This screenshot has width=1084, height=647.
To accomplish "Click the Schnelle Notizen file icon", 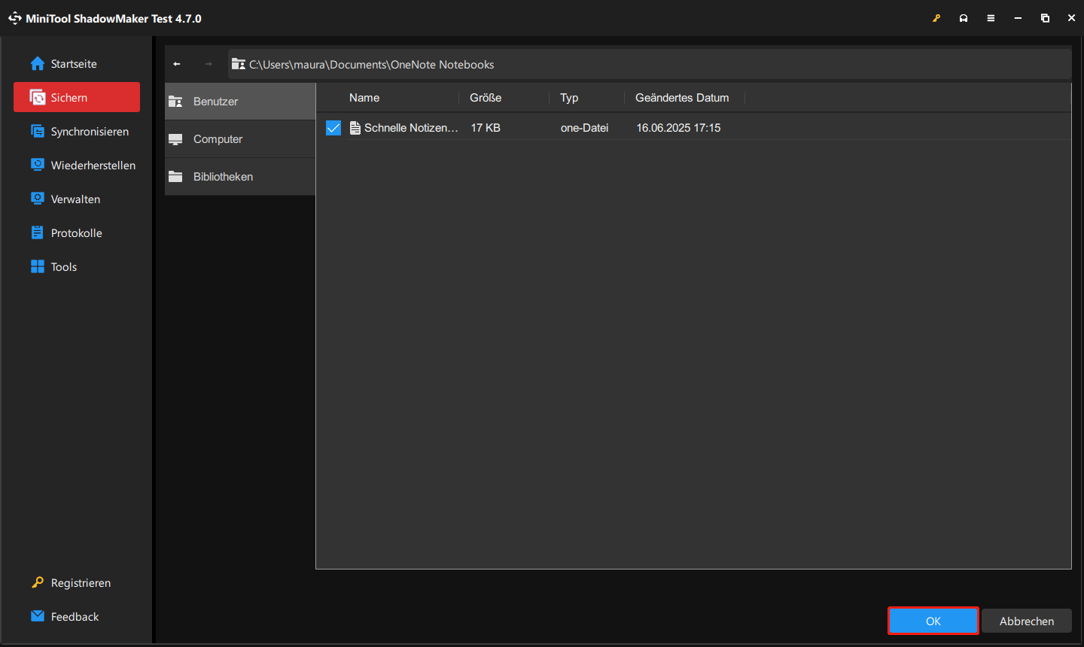I will click(x=355, y=128).
